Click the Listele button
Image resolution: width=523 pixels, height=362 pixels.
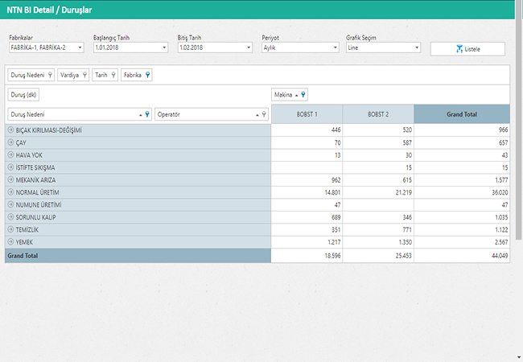467,49
